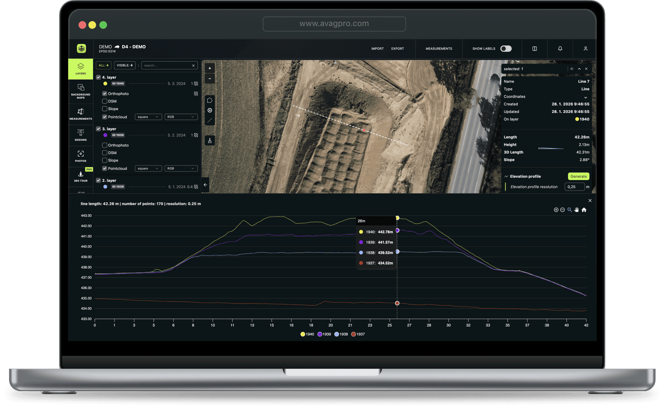Image resolution: width=664 pixels, height=407 pixels.
Task: Open the Measurements top menu item
Action: click(x=439, y=49)
